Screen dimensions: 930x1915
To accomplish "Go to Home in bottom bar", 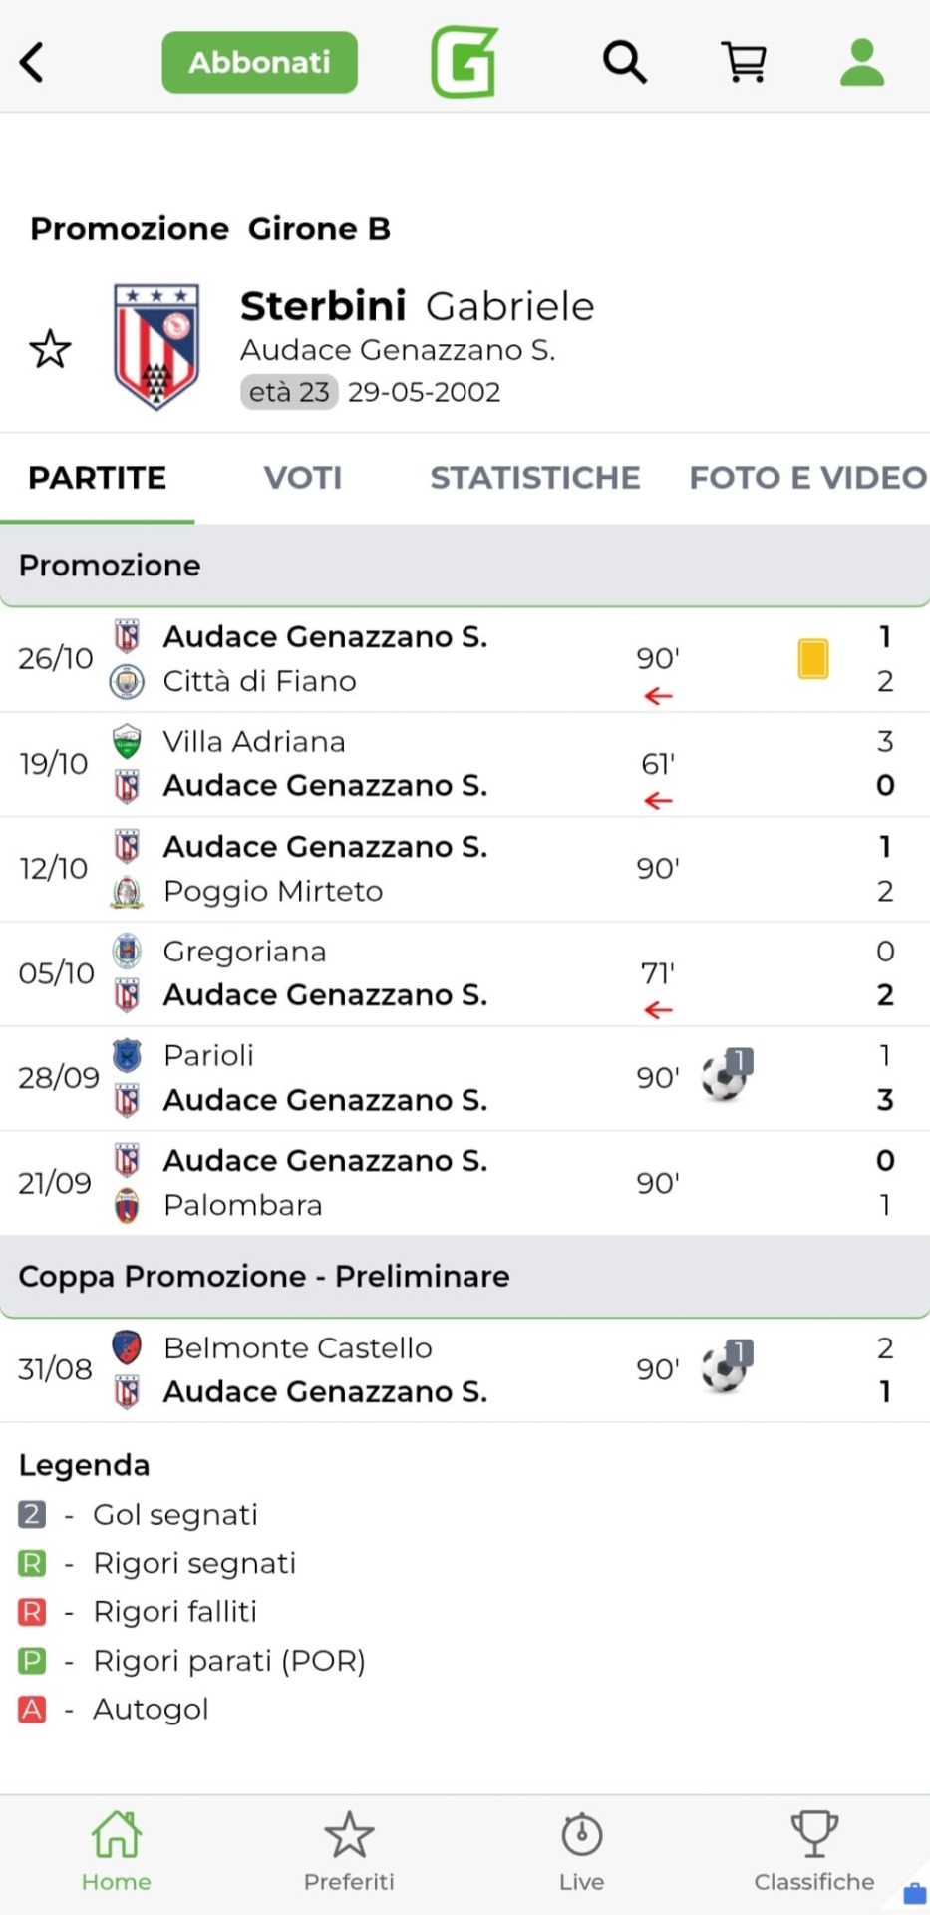I will 117,1851.
